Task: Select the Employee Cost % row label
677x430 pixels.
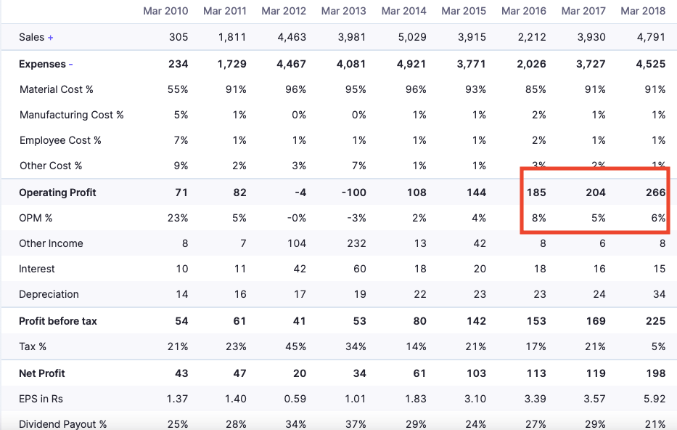Action: (x=60, y=140)
